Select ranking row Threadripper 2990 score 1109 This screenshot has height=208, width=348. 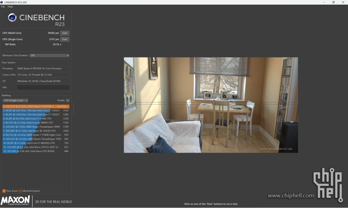pos(36,127)
